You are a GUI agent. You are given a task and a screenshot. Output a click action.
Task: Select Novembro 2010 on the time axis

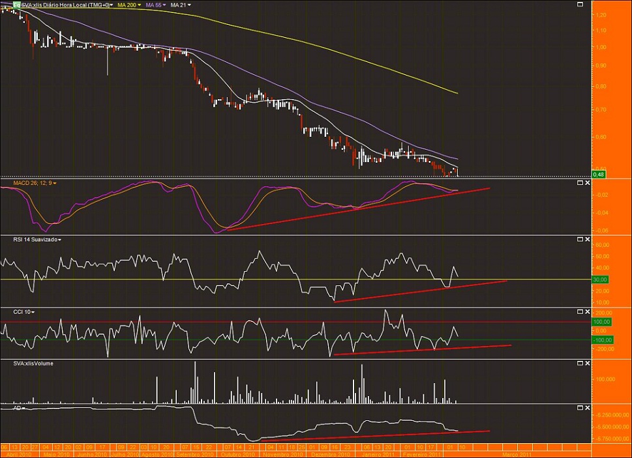coord(282,454)
